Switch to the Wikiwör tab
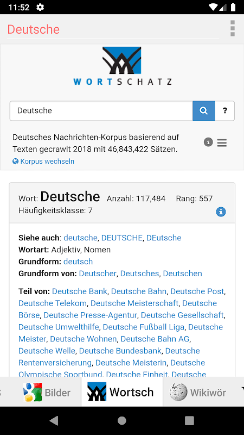Image resolution: width=244 pixels, height=435 pixels. [197, 392]
